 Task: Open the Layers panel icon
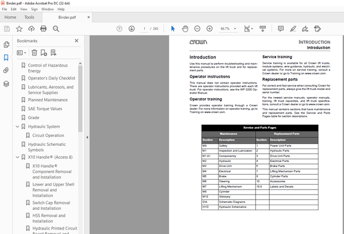click(6, 84)
